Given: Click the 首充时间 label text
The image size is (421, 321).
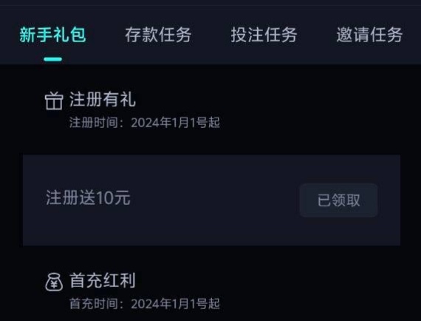Looking at the screenshot, I should (x=94, y=304).
